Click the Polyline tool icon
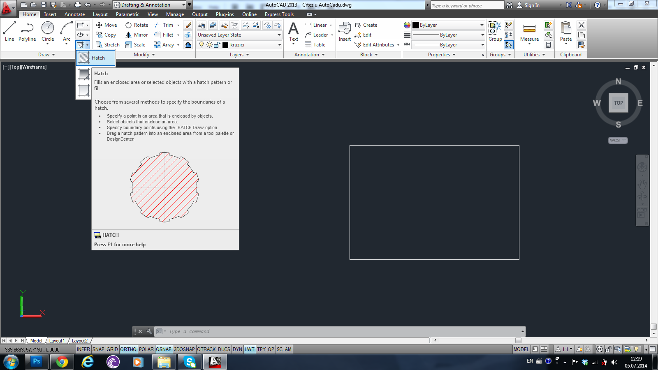The image size is (658, 370). [x=27, y=28]
